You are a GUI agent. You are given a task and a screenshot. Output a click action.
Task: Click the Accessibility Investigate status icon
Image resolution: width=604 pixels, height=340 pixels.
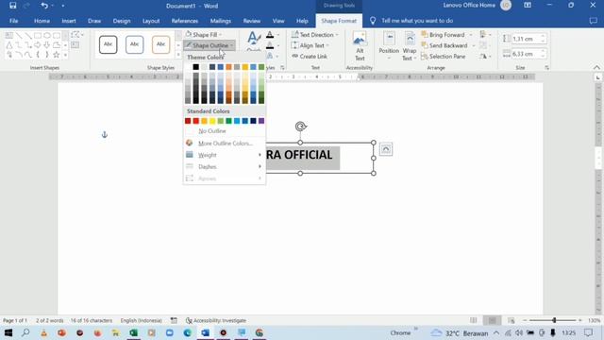tap(189, 320)
